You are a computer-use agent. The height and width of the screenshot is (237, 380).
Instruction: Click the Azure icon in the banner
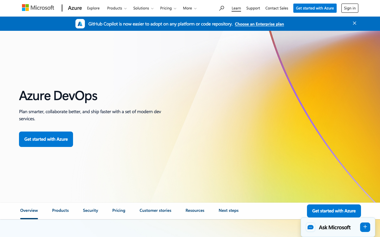coord(80,24)
